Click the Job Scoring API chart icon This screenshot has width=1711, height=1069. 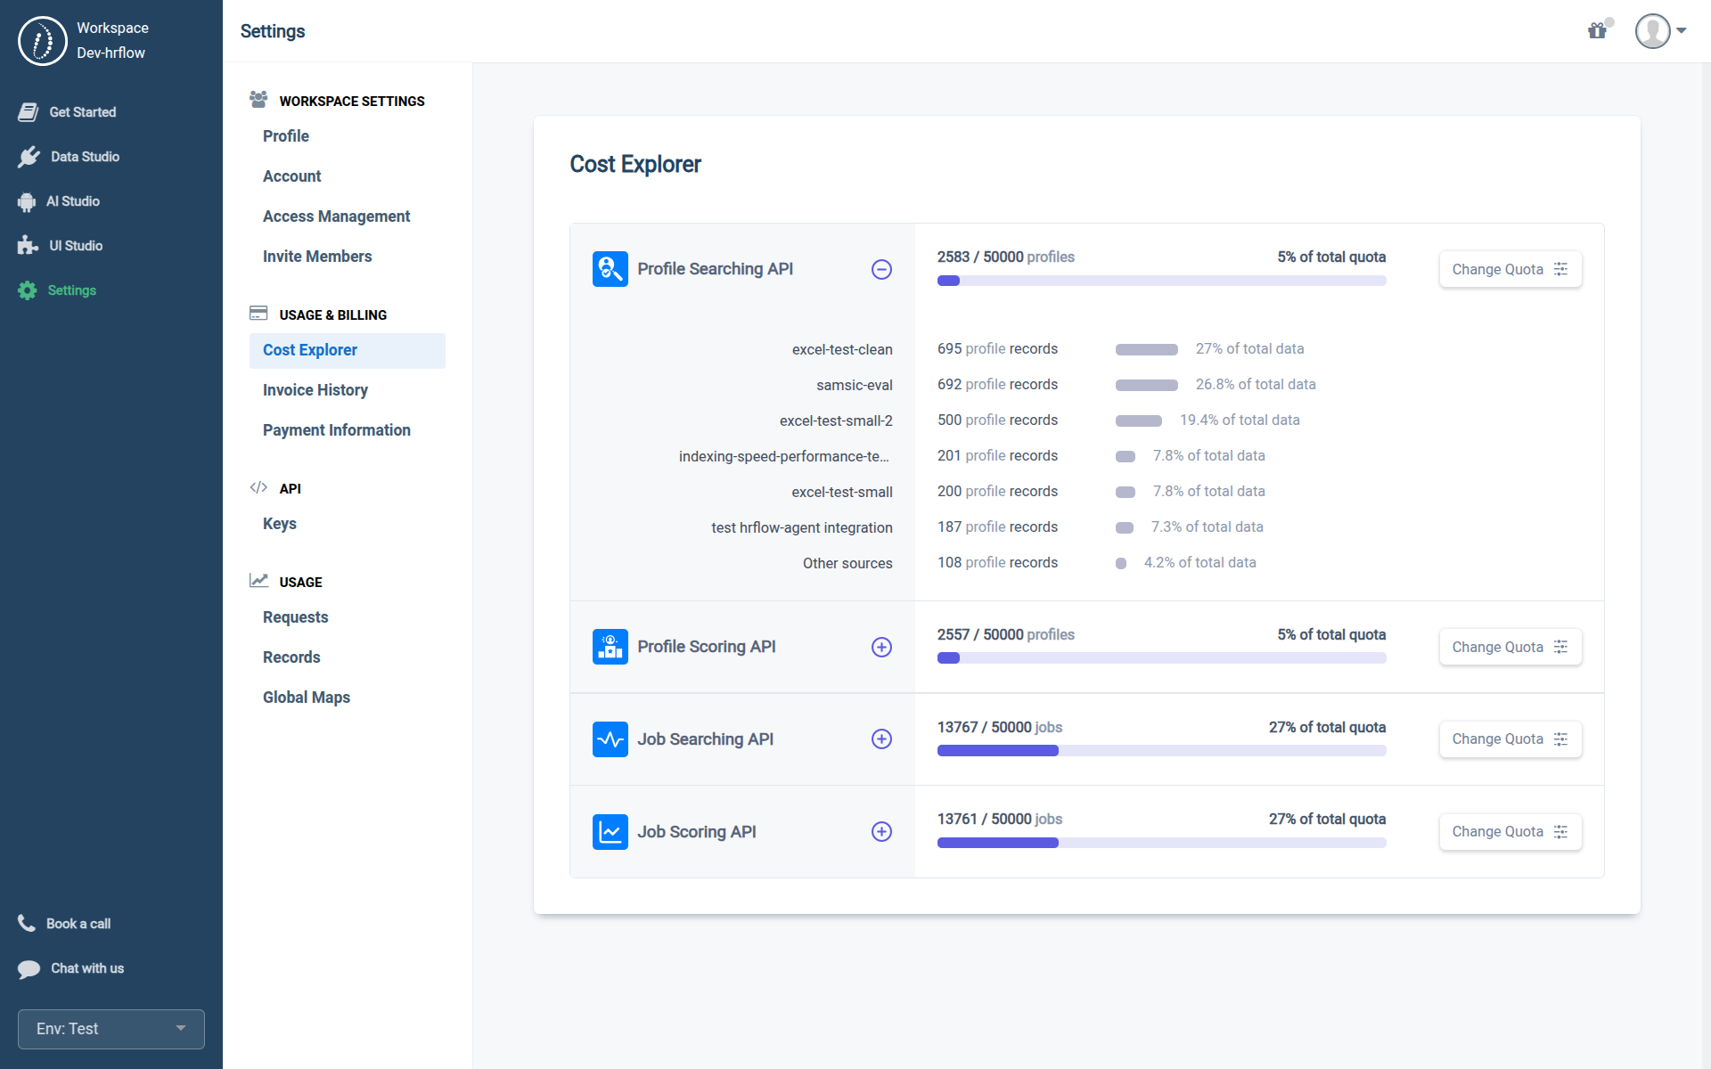pos(610,832)
